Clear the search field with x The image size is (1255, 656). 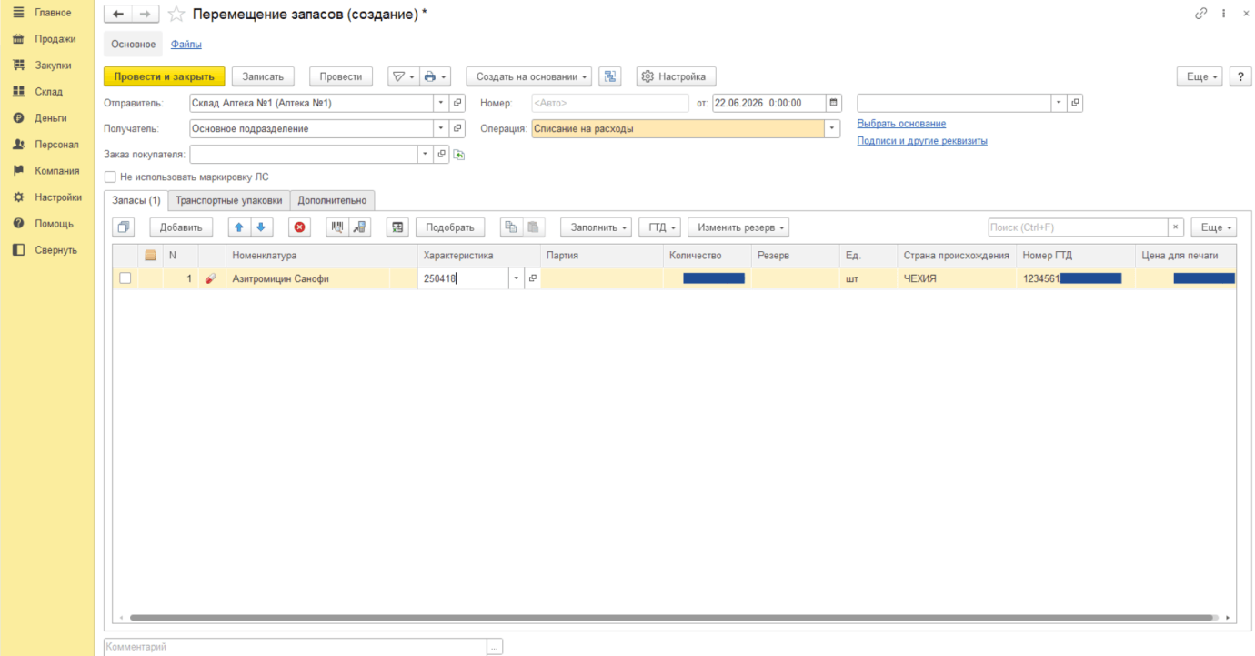tap(1177, 227)
